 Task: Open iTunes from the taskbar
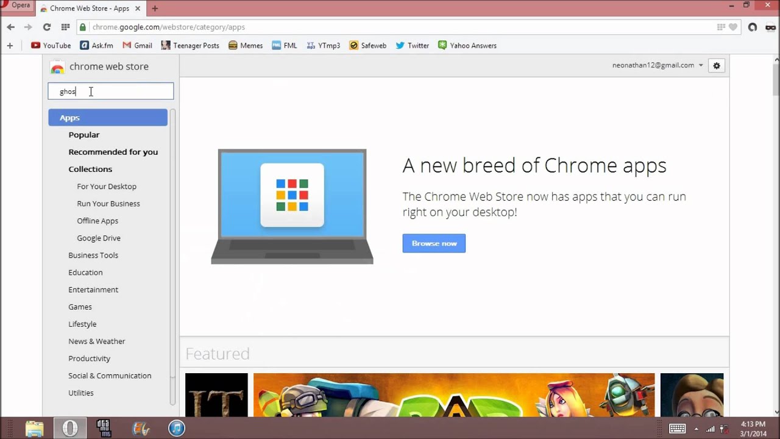[176, 428]
